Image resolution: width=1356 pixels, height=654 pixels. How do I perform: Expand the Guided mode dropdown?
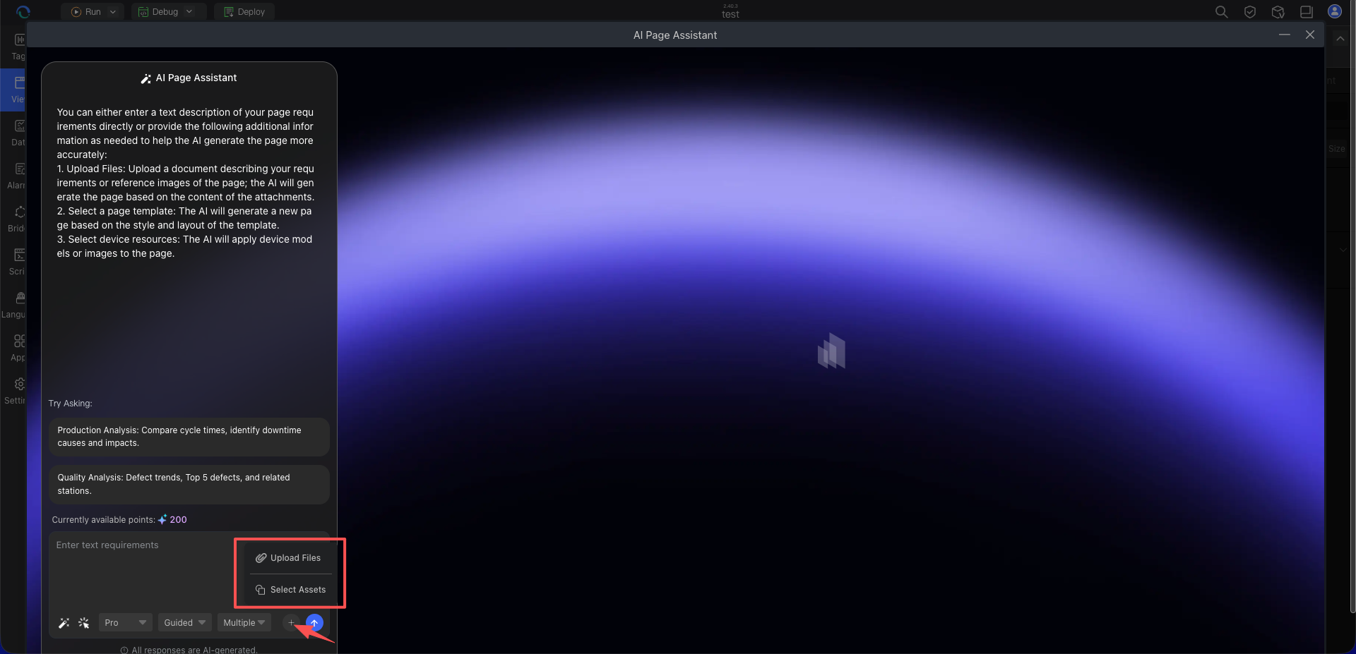184,623
